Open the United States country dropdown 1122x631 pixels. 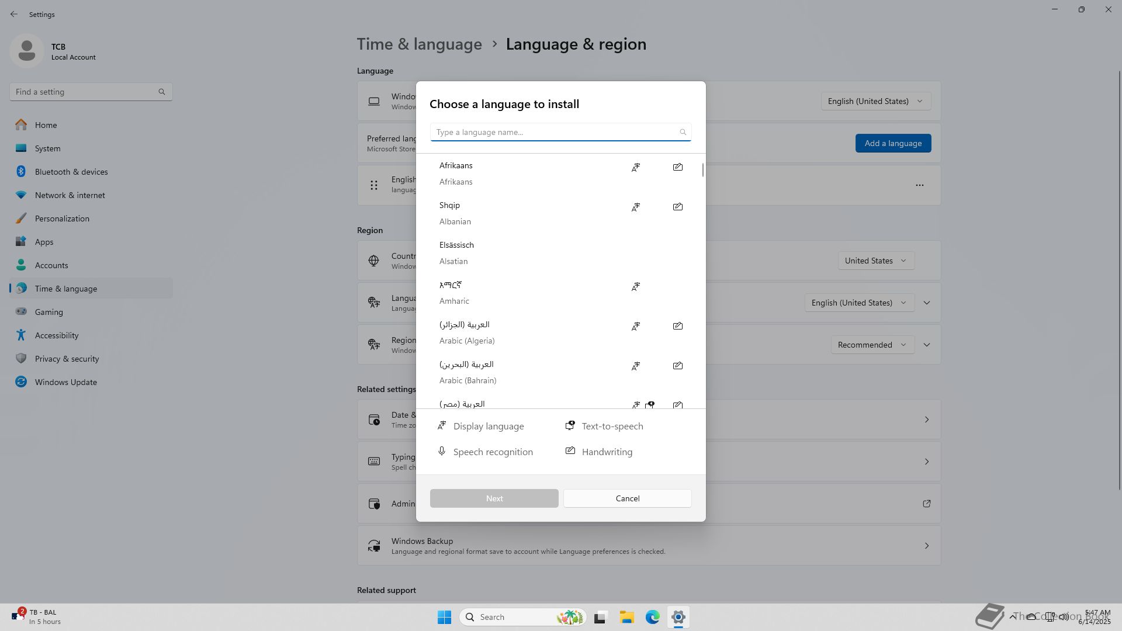click(875, 261)
